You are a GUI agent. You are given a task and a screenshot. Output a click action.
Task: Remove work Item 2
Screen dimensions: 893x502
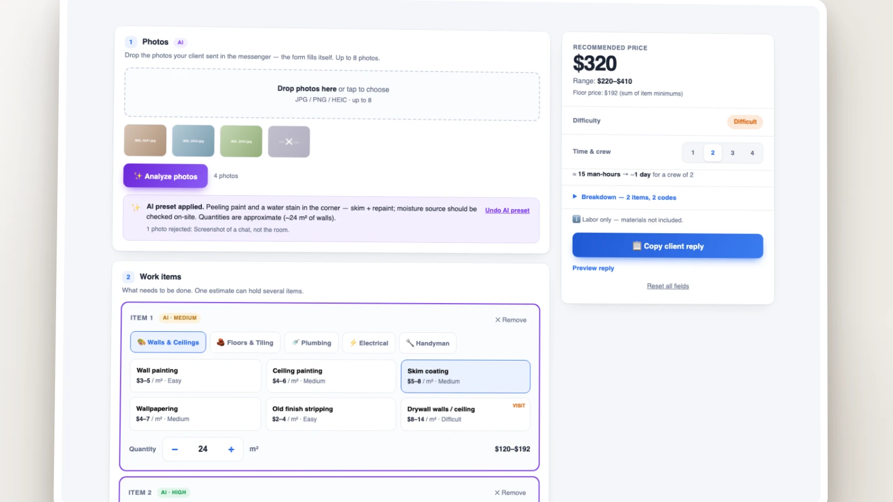click(x=510, y=493)
